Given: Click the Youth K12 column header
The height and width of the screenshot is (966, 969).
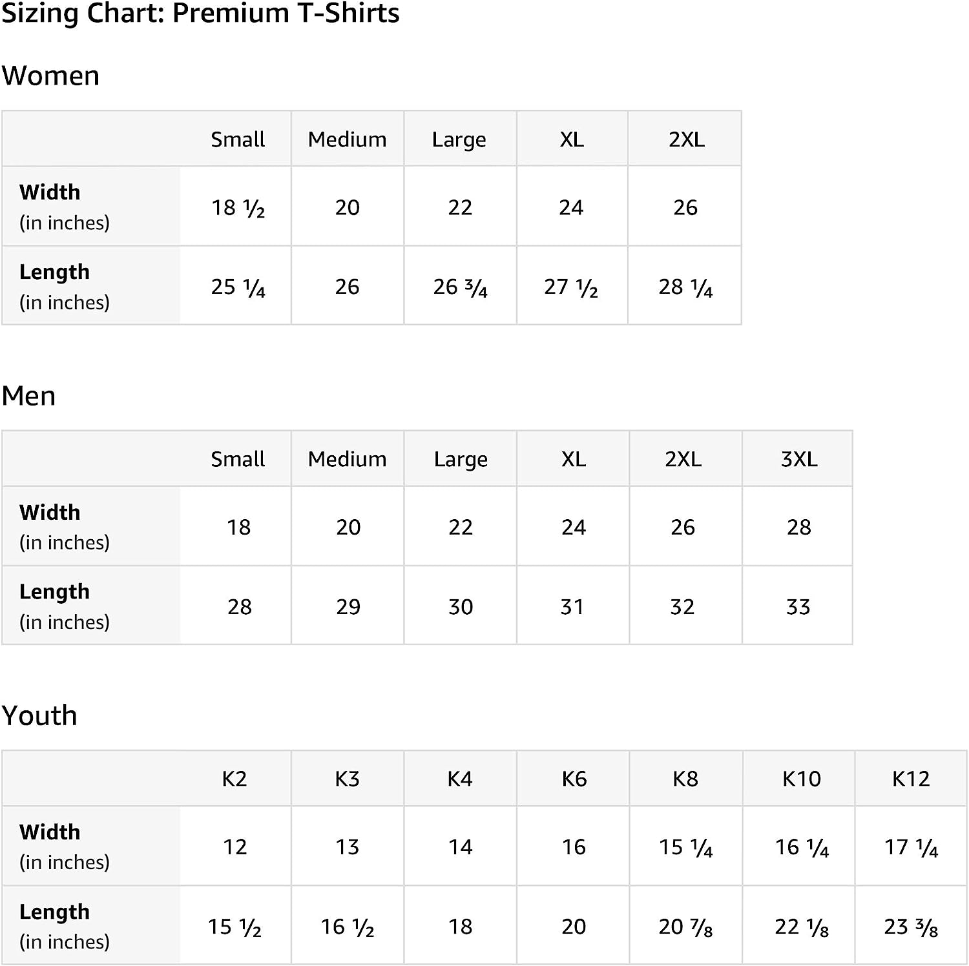Looking at the screenshot, I should 911,779.
